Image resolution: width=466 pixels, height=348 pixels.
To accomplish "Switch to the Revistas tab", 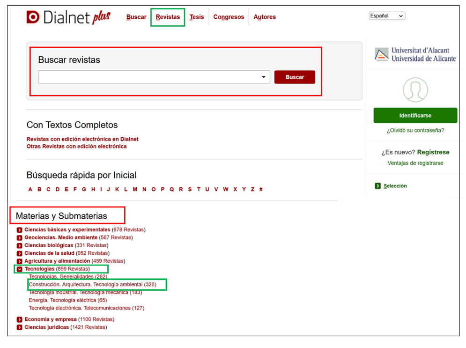I will (168, 17).
